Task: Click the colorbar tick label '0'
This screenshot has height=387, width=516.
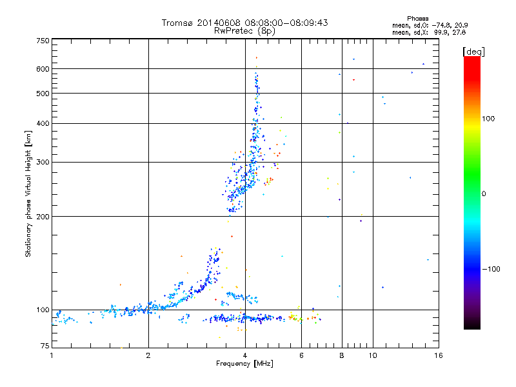Action: [x=484, y=194]
